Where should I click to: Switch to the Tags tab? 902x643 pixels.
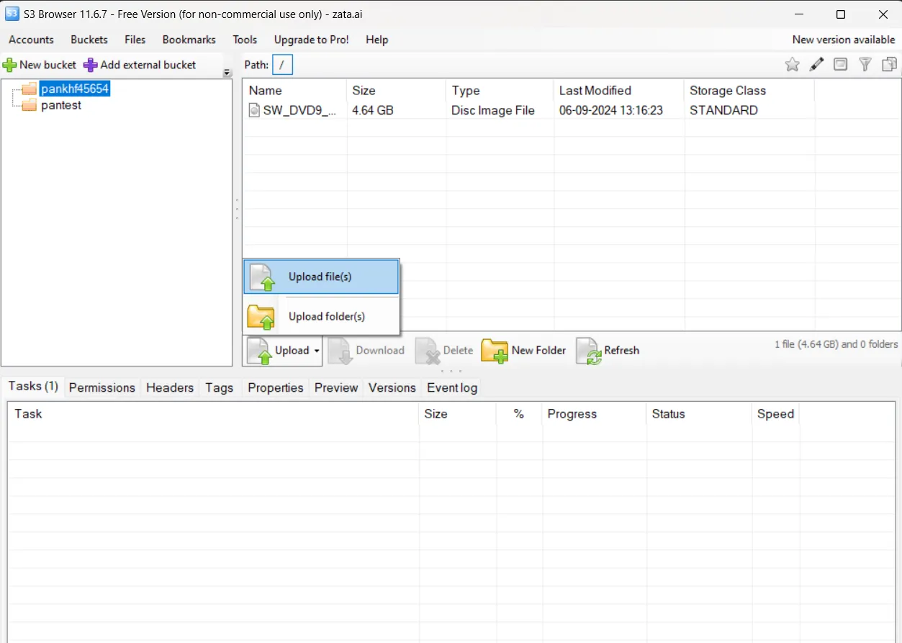pyautogui.click(x=219, y=387)
